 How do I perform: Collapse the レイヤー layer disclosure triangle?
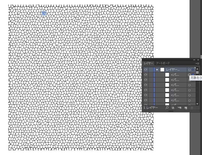157,70
